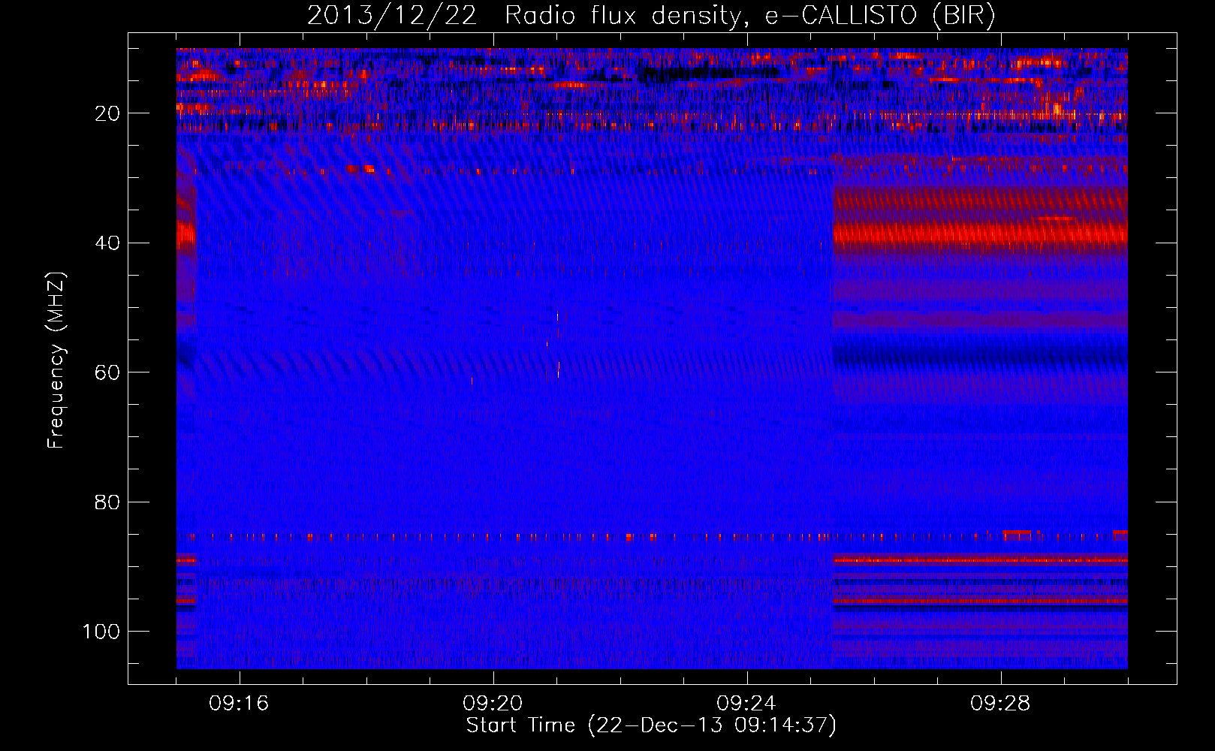Click the date "2013/12/22" in the title
Screen dimensions: 1215x751
pyautogui.click(x=392, y=15)
